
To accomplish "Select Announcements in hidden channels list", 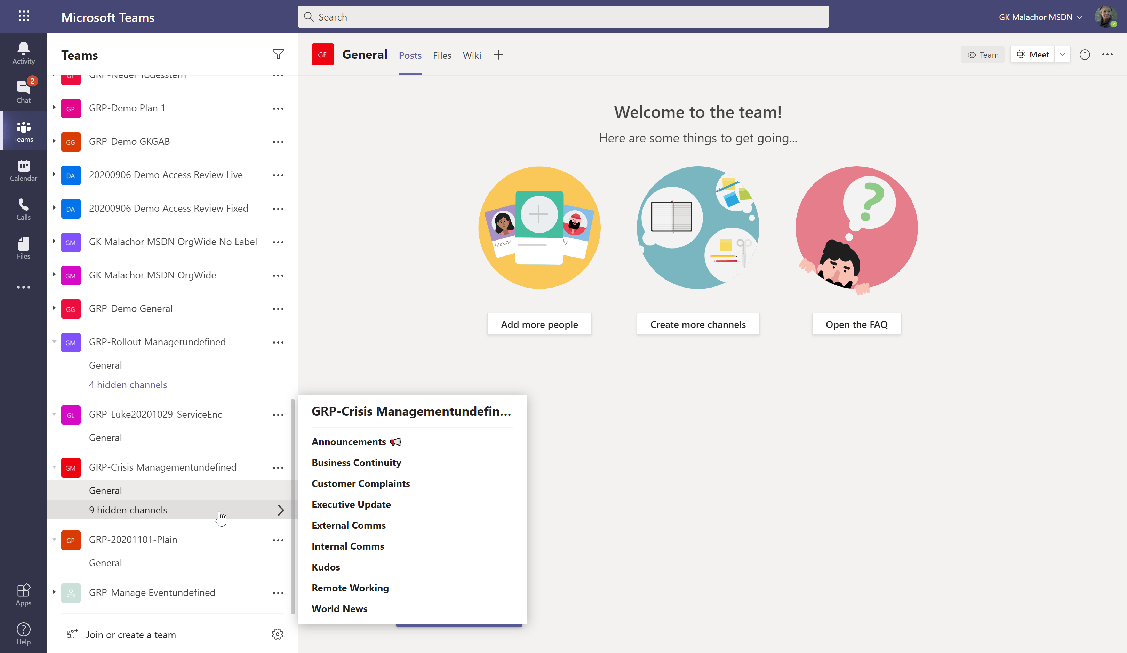I will (357, 442).
